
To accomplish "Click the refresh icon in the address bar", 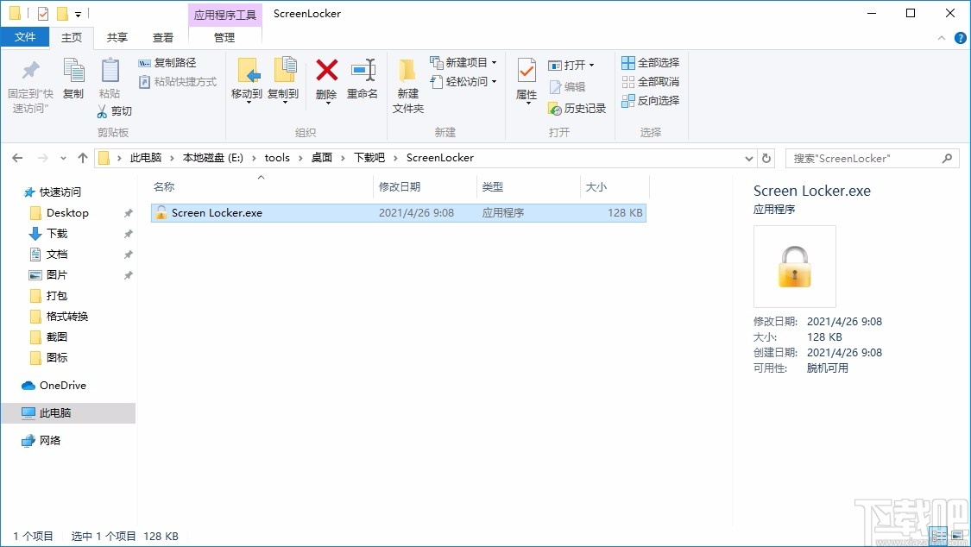I will (766, 158).
